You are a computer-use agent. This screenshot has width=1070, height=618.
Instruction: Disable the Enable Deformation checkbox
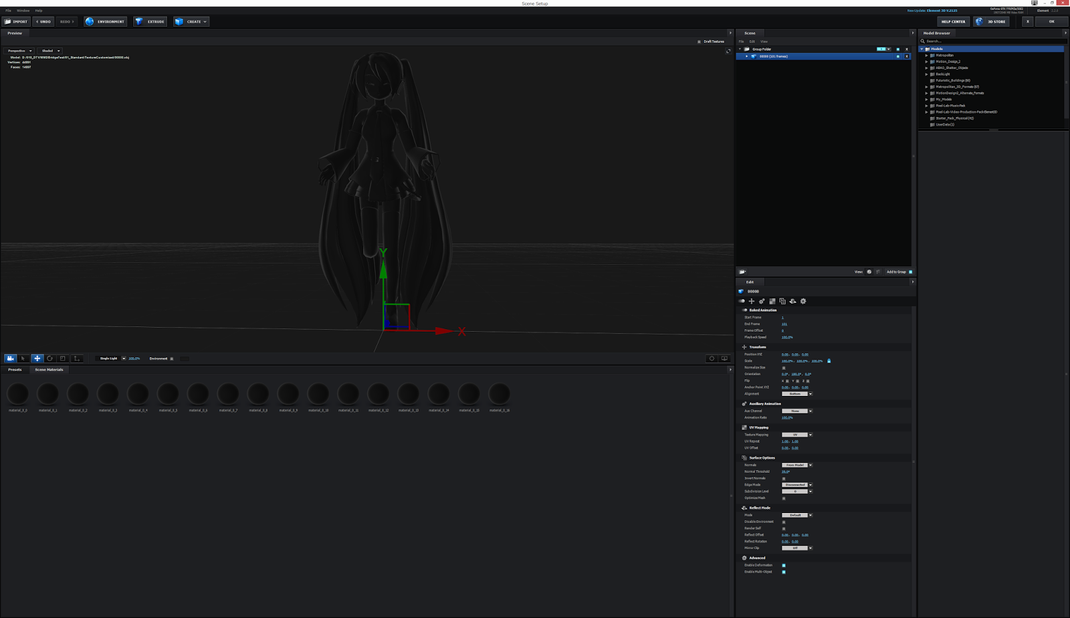click(x=784, y=565)
